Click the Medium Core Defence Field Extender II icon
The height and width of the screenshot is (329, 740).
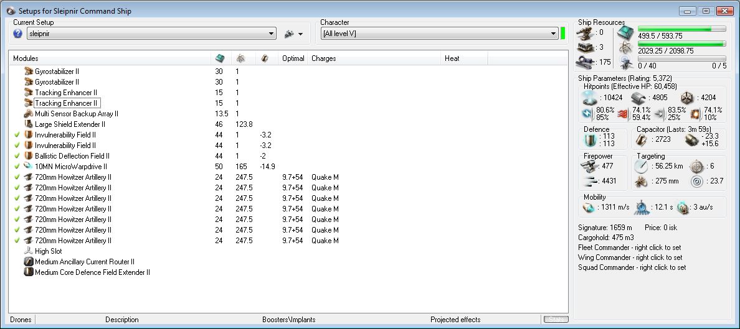pos(28,272)
